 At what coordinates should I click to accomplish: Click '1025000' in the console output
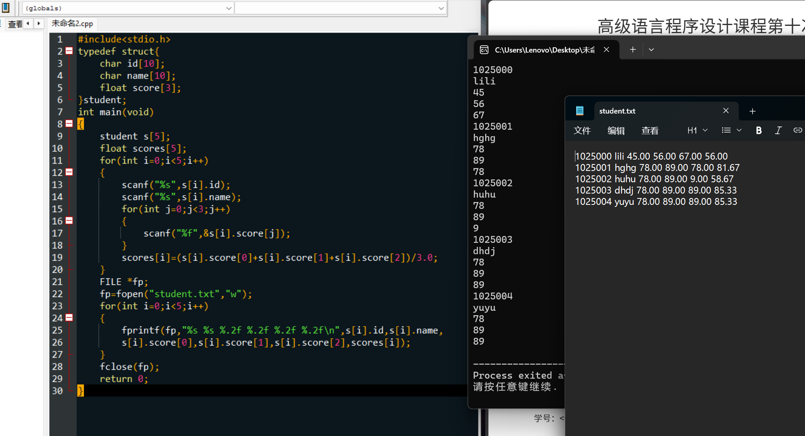point(493,70)
